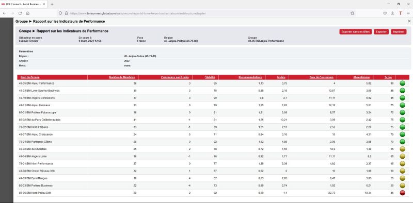Sort by Nombre de Membres column header
The width and height of the screenshot is (413, 203).
pyautogui.click(x=122, y=77)
